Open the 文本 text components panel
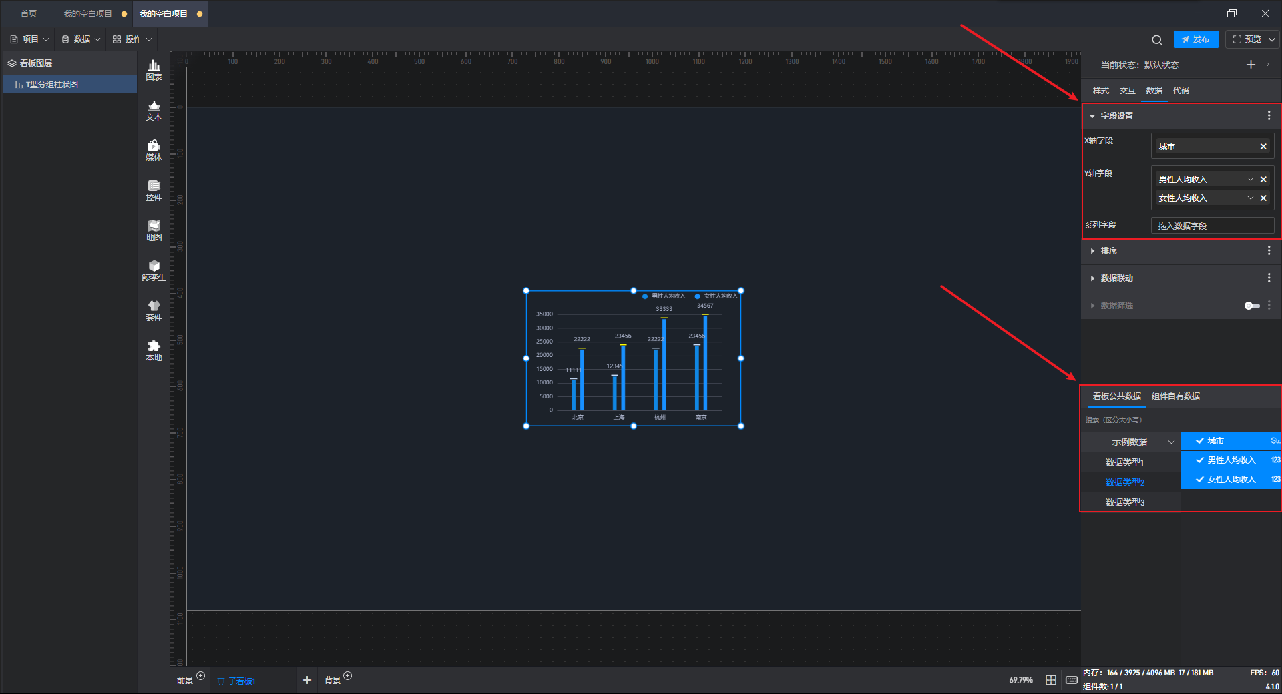 pos(154,110)
